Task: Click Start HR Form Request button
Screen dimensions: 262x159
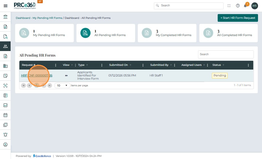Action: (x=238, y=18)
